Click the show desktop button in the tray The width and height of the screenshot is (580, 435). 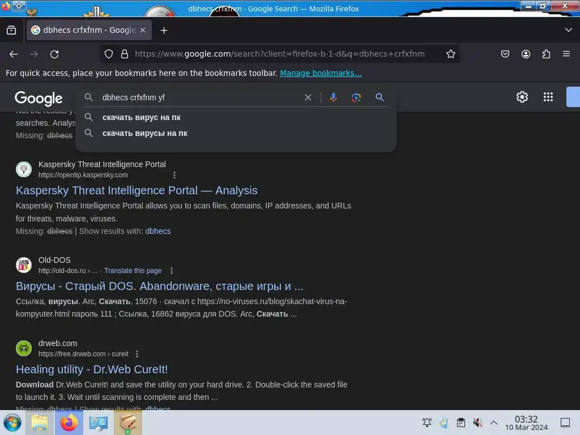pos(565,423)
